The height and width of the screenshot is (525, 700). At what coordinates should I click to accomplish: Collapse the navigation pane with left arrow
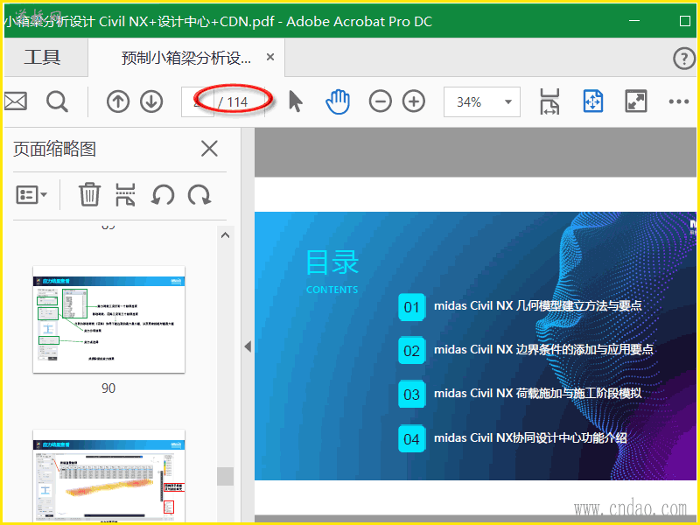point(248,346)
